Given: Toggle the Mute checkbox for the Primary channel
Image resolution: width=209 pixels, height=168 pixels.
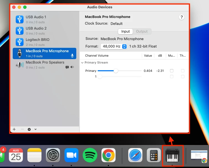Looking at the screenshot, I should click(172, 71).
